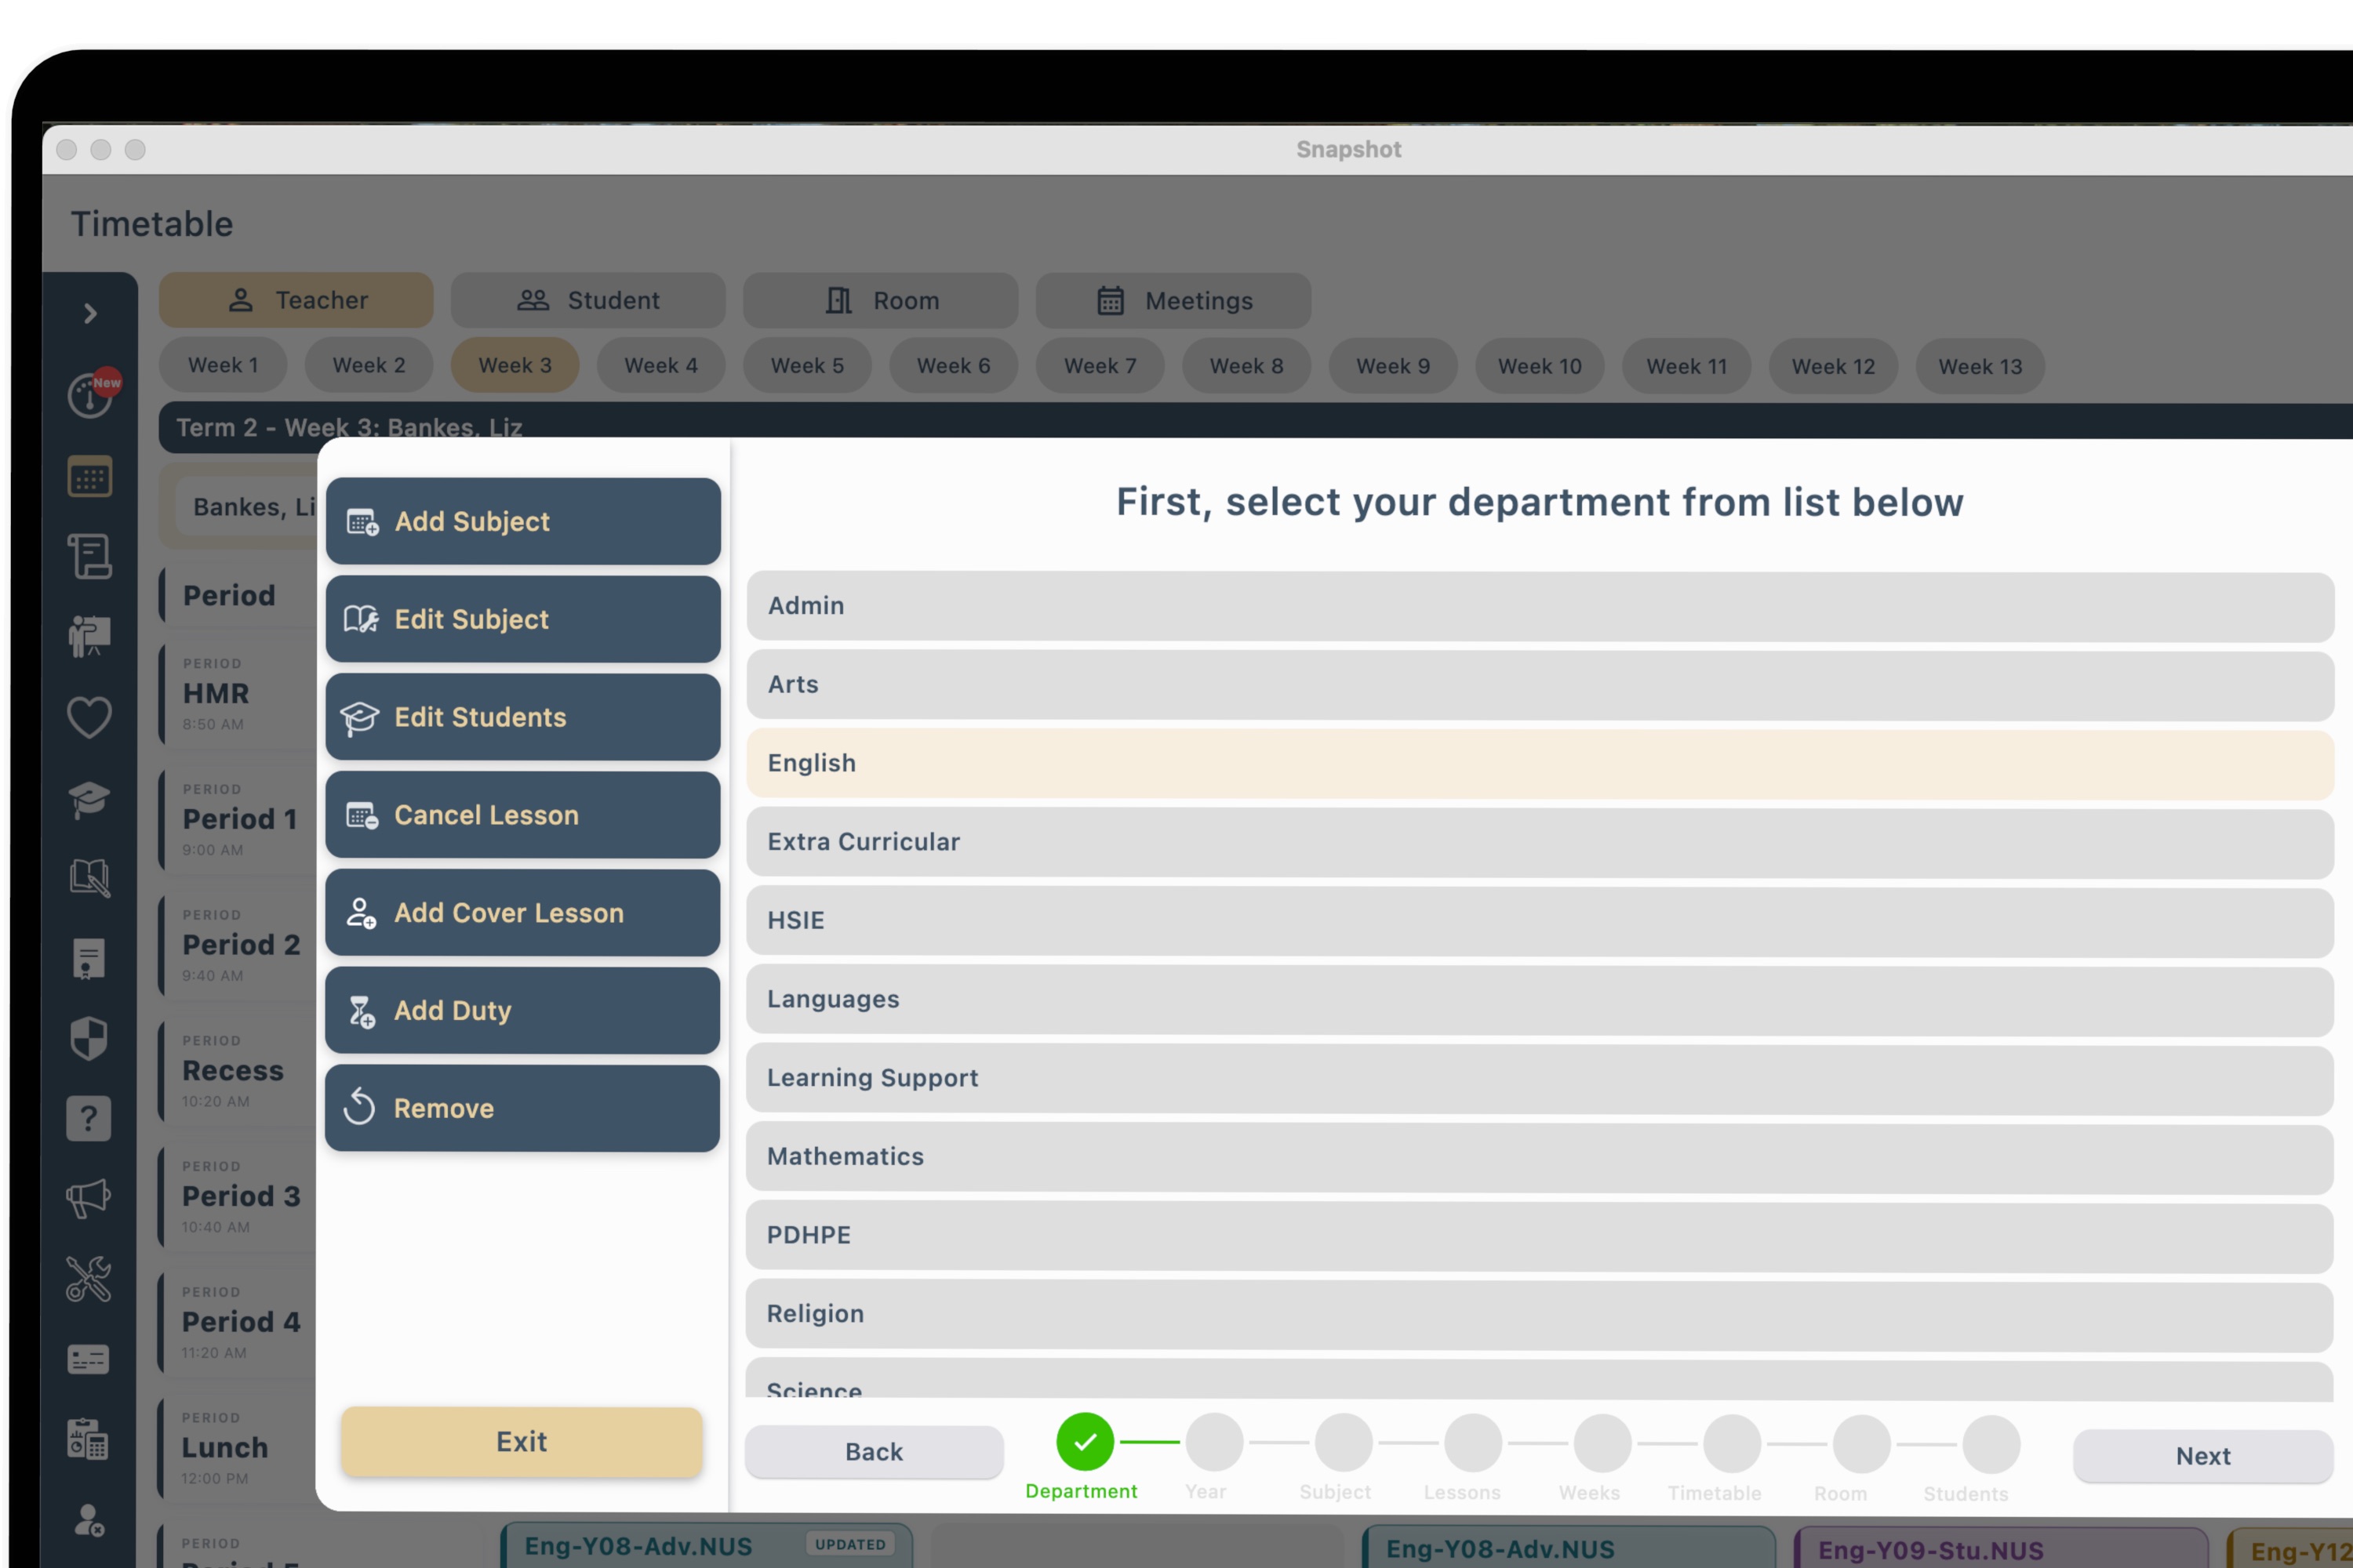The width and height of the screenshot is (2353, 1568).
Task: Choose the Religion department
Action: 1540,1315
